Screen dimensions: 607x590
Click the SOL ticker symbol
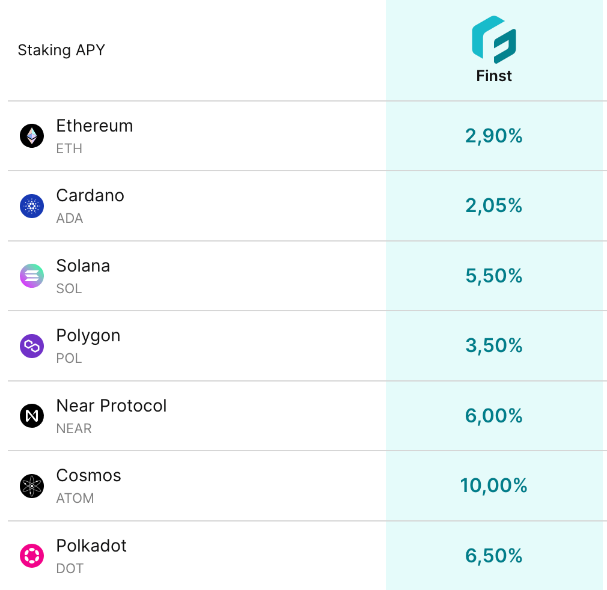pos(69,288)
